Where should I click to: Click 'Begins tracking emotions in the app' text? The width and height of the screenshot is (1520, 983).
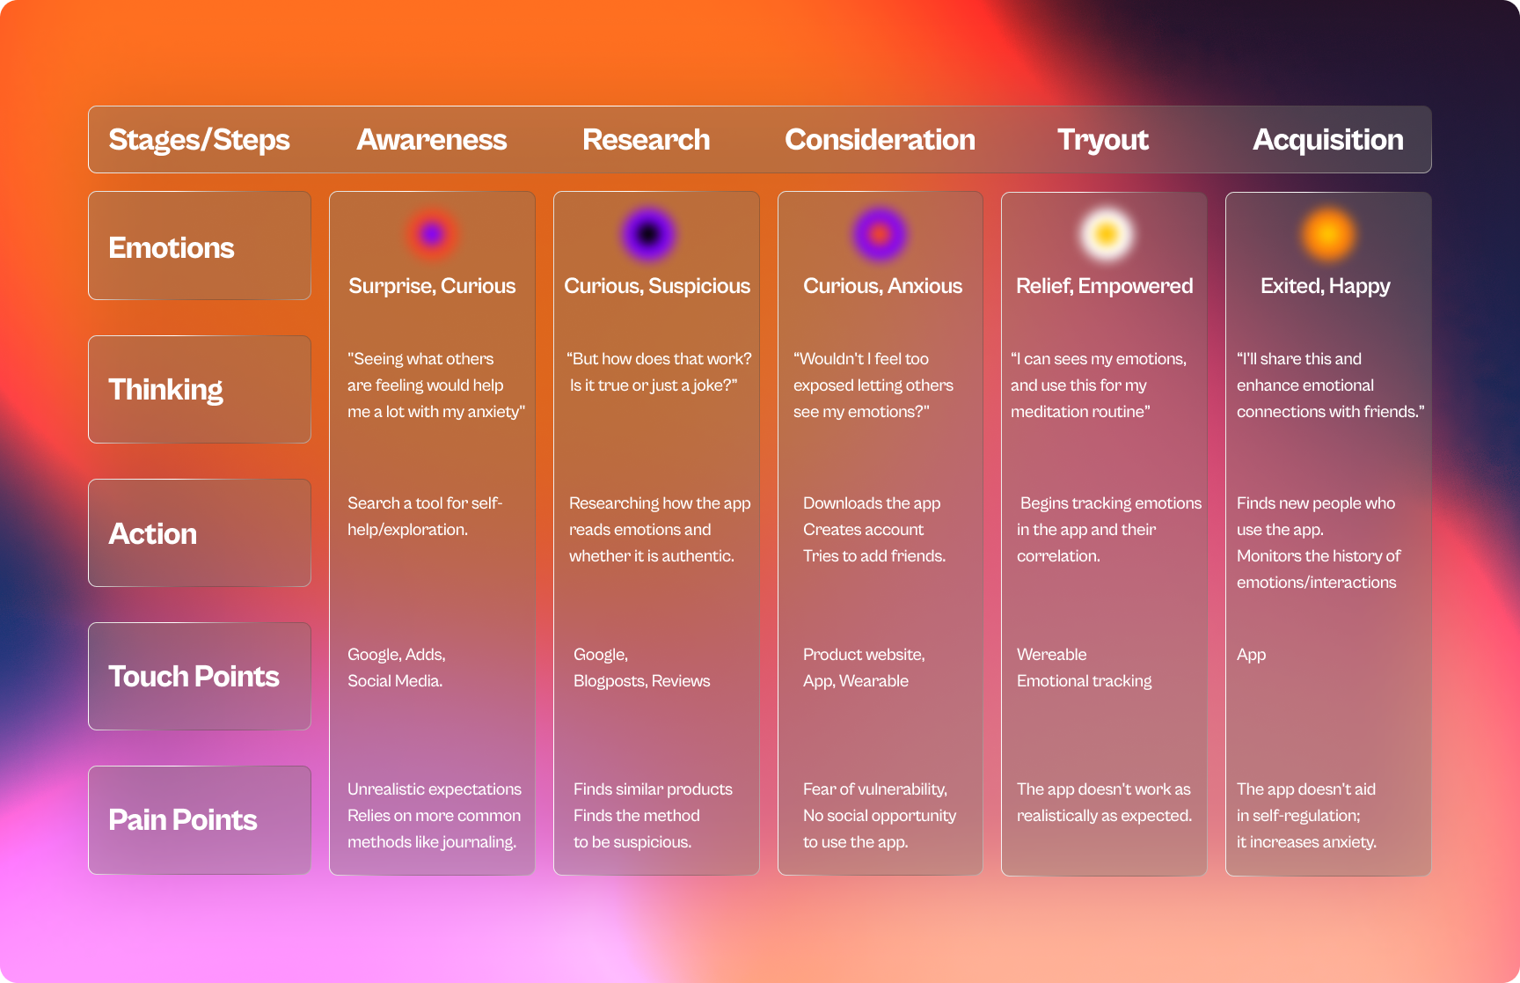[x=1109, y=530]
